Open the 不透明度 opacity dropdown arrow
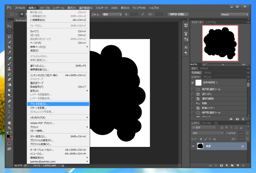256x173 pixels. click(247, 133)
